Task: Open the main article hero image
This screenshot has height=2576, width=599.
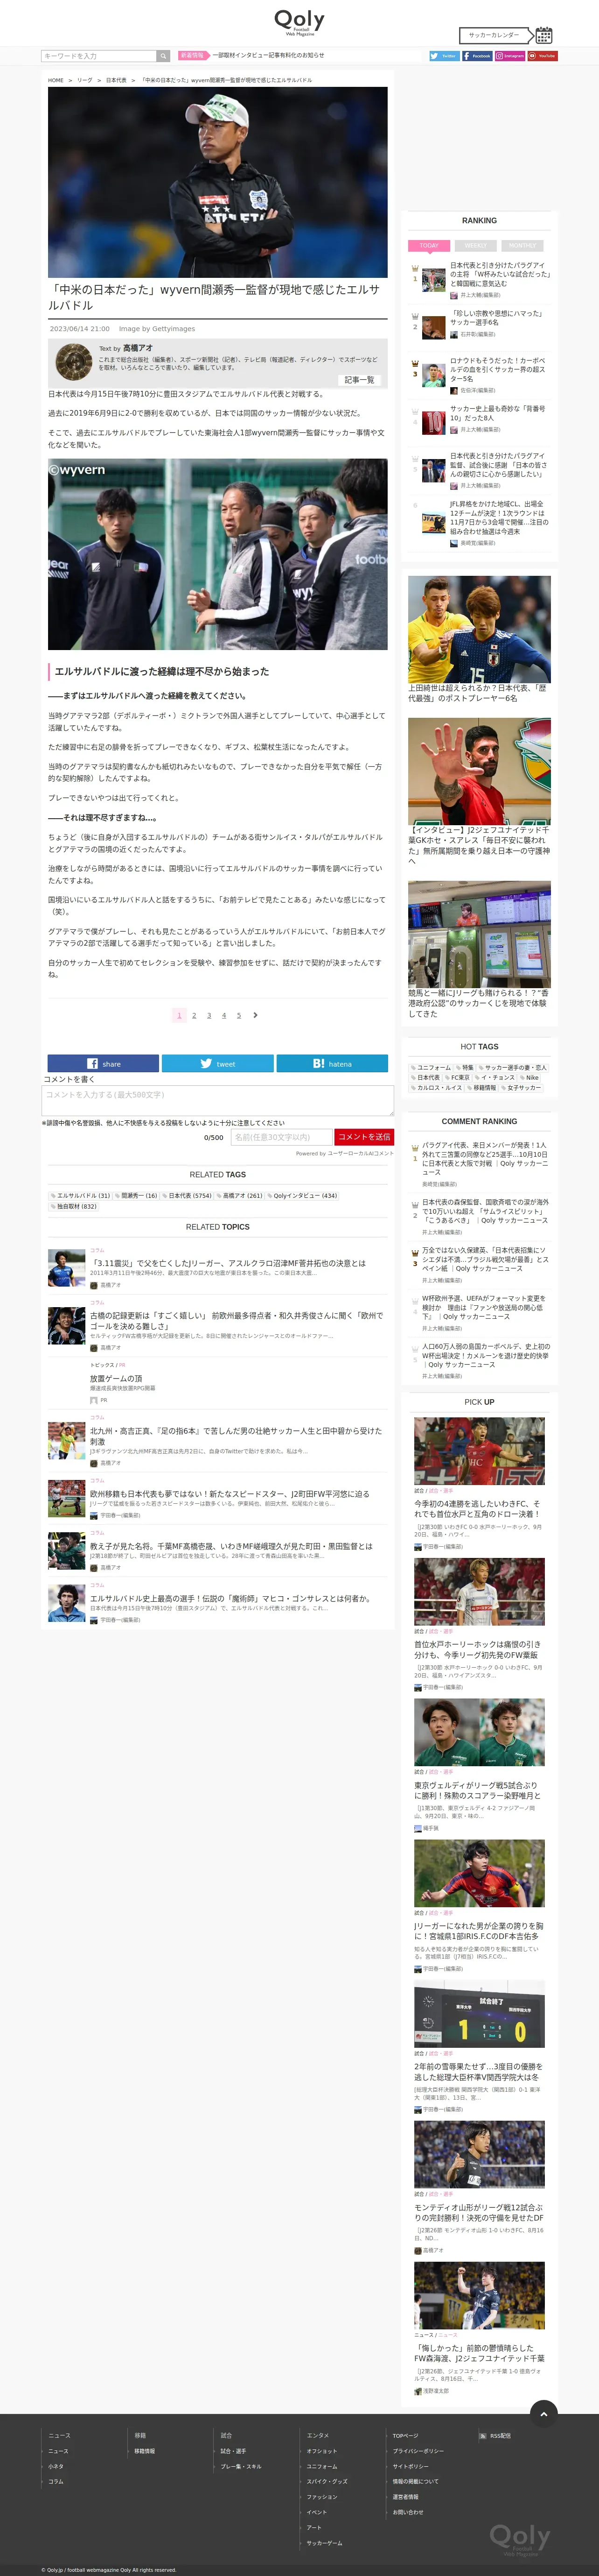Action: tap(218, 182)
